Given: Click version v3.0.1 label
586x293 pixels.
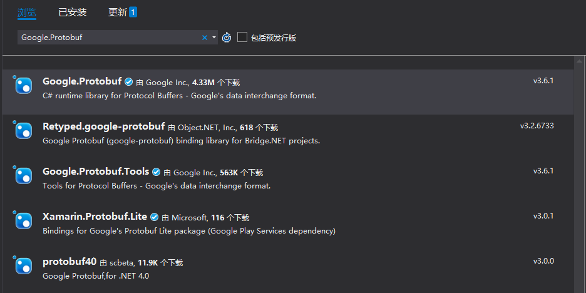Looking at the screenshot, I should [543, 216].
